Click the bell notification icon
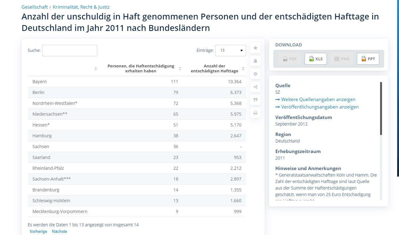This screenshot has width=399, height=235. [x=255, y=61]
